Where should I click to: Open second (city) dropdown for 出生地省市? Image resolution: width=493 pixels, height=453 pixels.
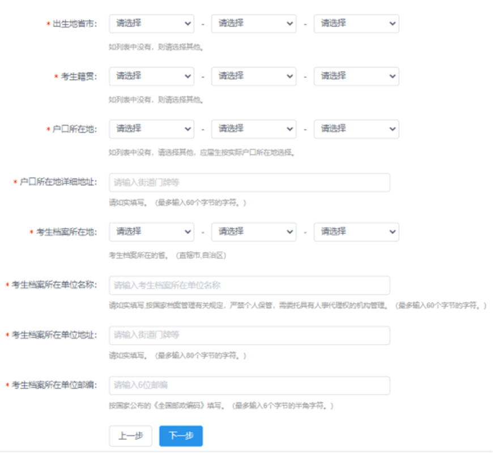point(254,24)
